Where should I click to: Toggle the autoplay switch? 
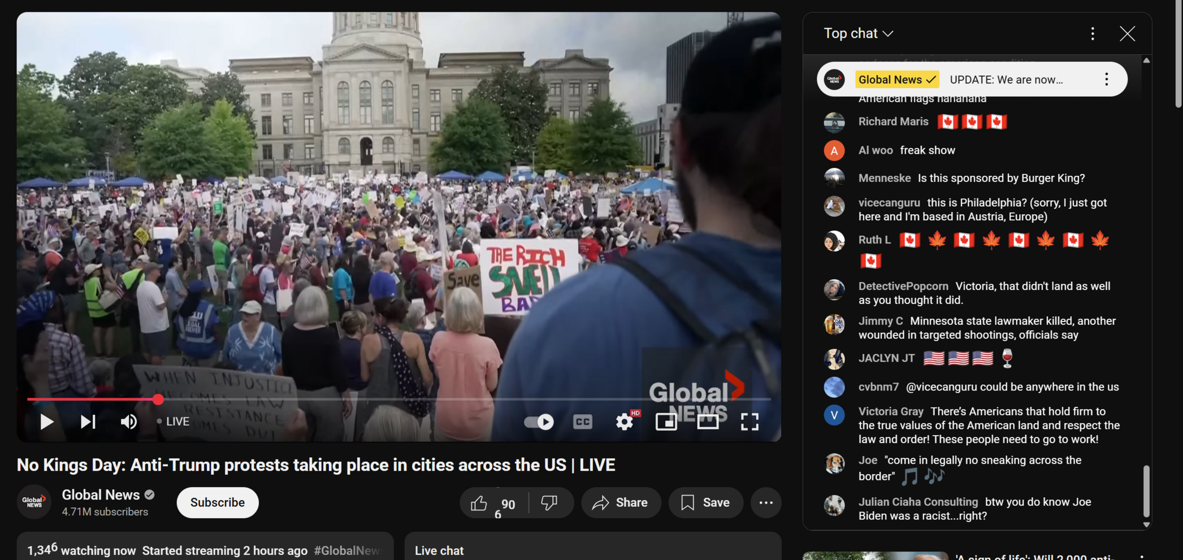tap(539, 422)
